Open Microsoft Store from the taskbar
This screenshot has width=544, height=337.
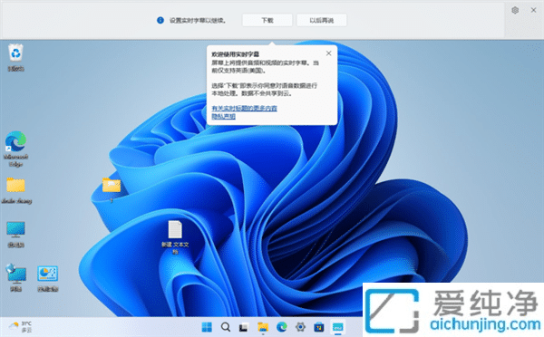[x=319, y=327]
